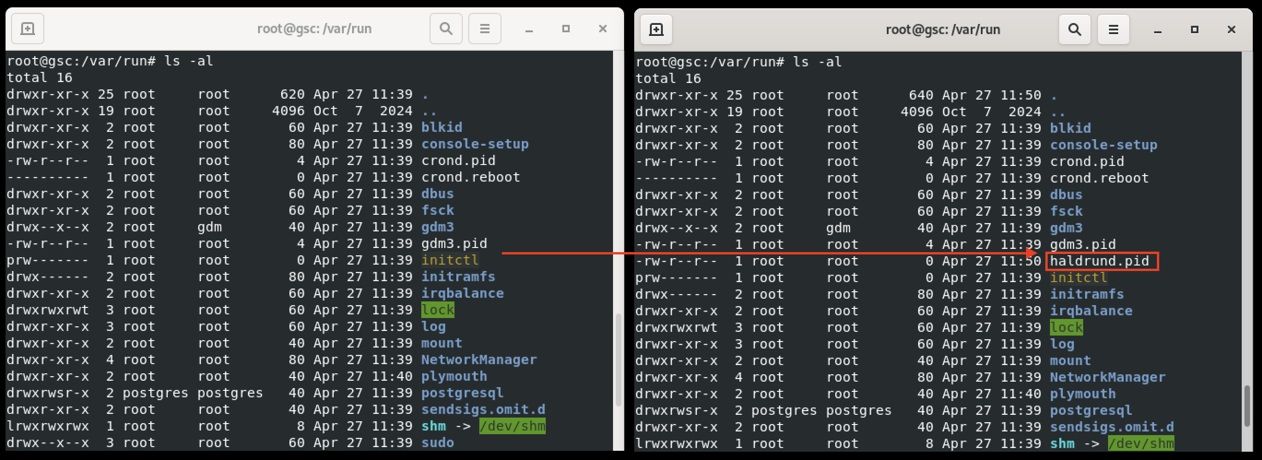Click gdm3 directory in left terminal

tap(437, 227)
